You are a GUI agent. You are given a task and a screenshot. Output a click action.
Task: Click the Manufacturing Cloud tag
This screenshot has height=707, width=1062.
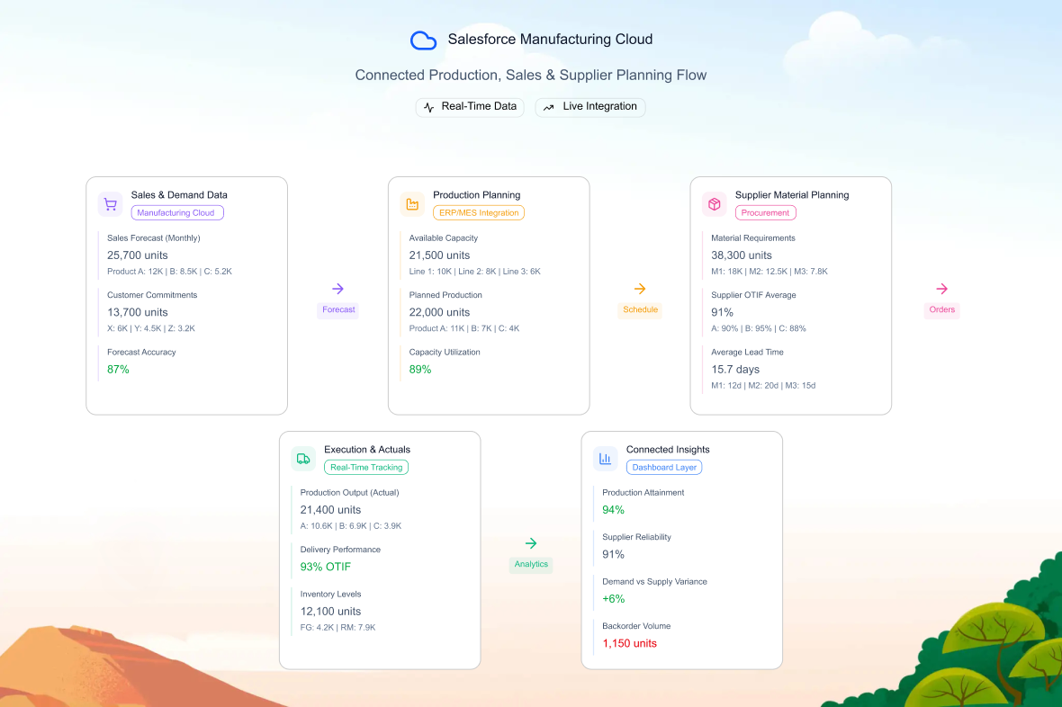(177, 213)
